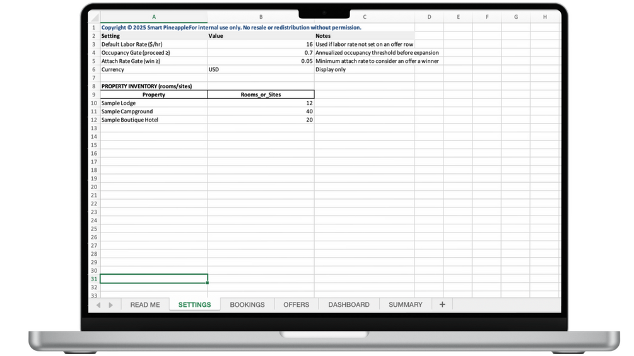Select Sample Boutique Hotel value 20

tap(261, 120)
